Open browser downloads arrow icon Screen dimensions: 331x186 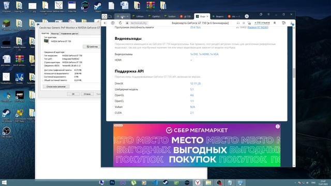(292, 23)
